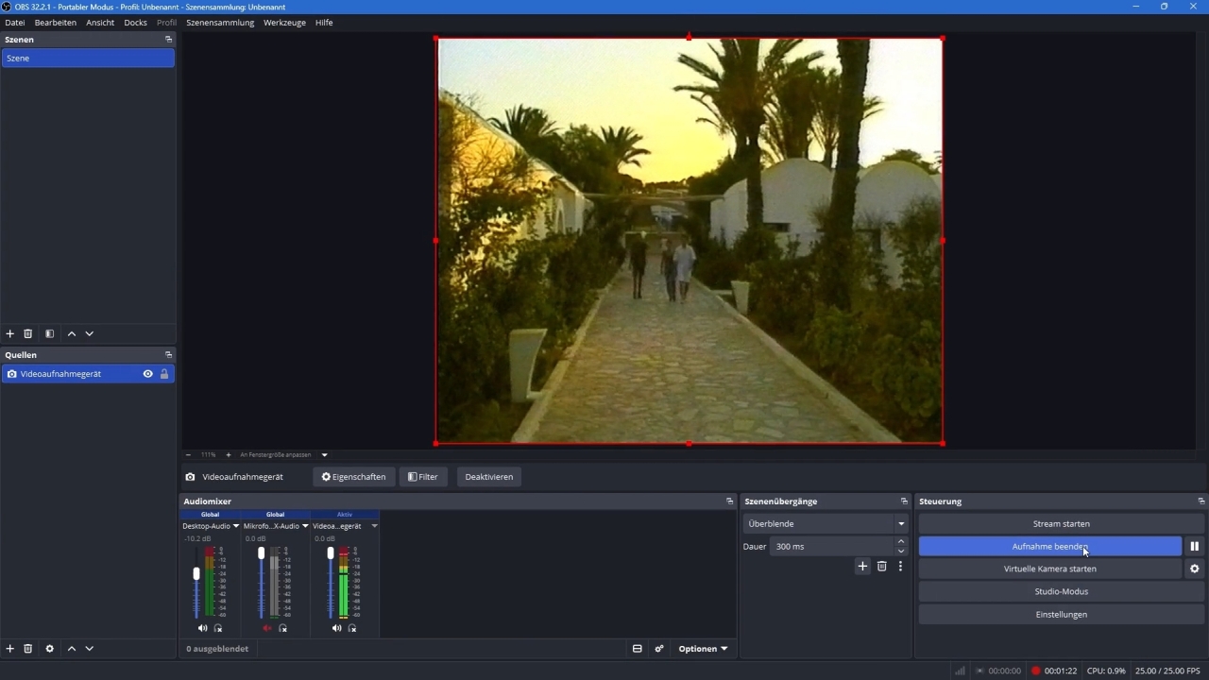Expand the Optionen dropdown in Audiomixer

[x=704, y=649]
